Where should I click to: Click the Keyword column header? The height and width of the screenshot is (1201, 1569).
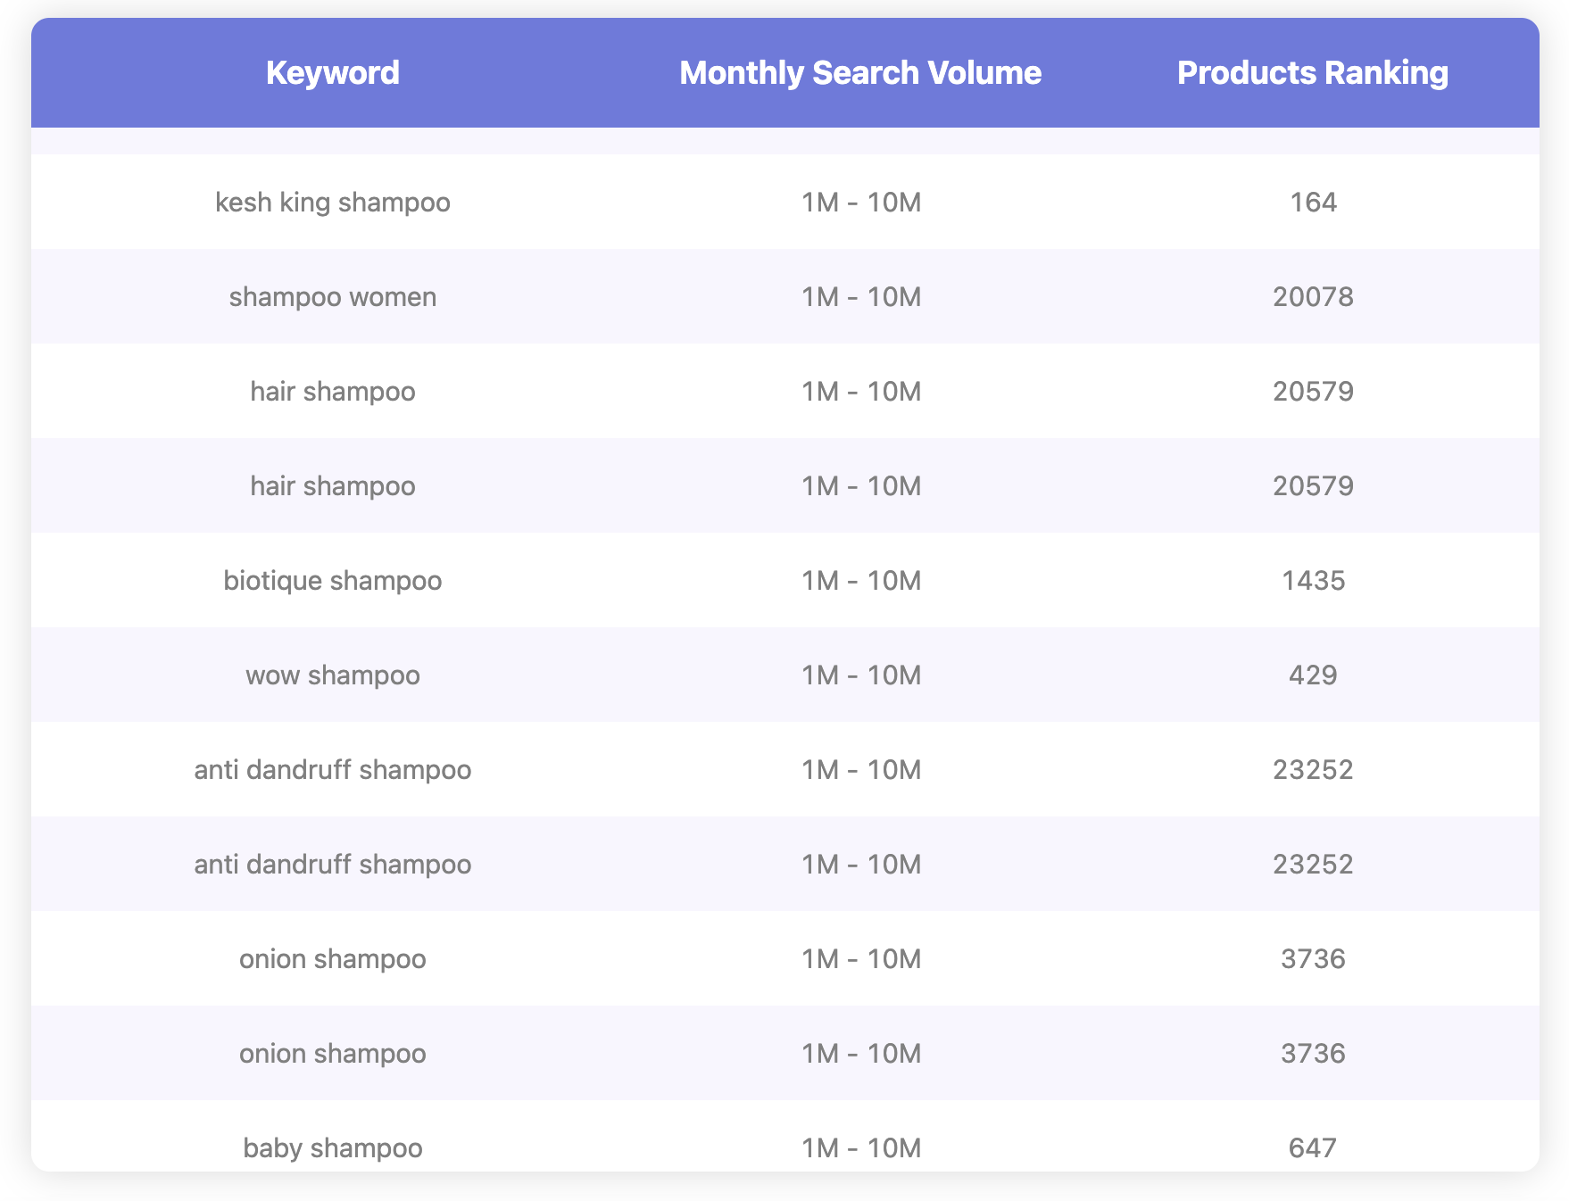(x=332, y=73)
